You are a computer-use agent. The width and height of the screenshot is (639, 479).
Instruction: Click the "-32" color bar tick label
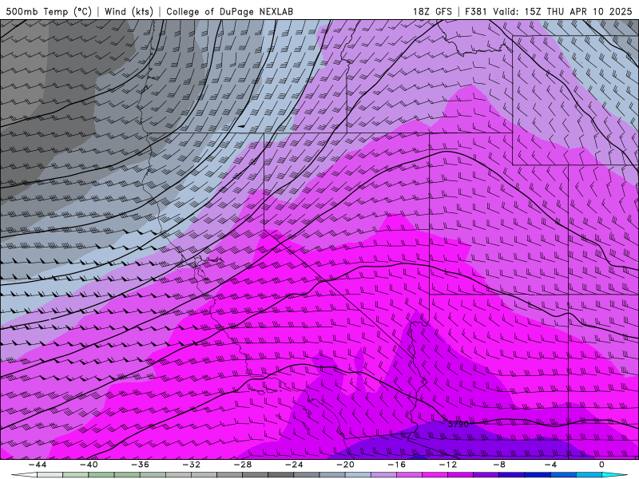pos(191,465)
